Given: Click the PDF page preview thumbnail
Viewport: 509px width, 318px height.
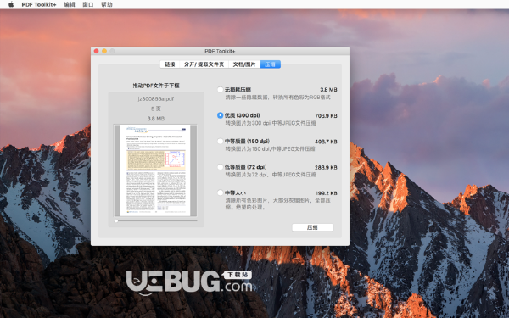Looking at the screenshot, I should tap(155, 170).
